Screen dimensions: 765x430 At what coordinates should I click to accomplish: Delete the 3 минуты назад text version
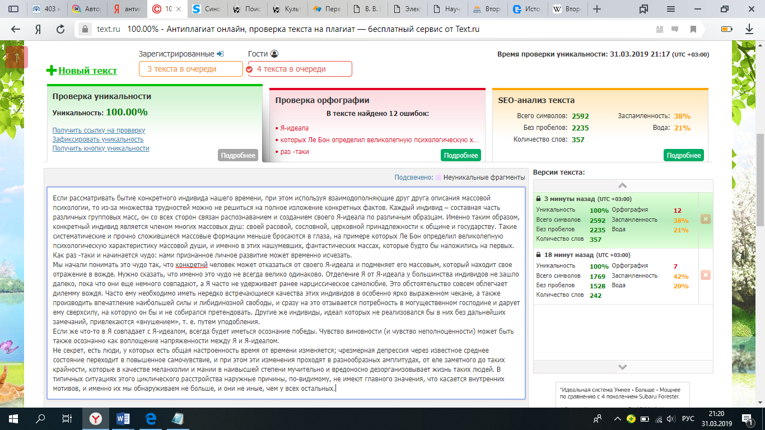[705, 219]
